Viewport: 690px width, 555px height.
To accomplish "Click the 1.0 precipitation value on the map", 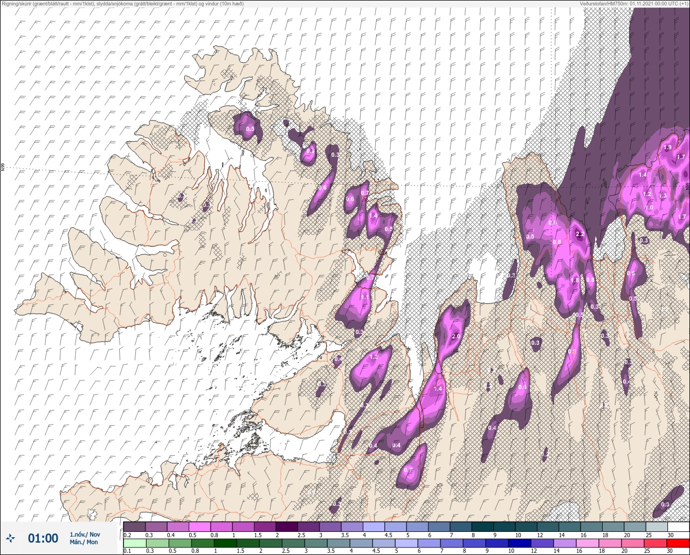I will point(650,208).
